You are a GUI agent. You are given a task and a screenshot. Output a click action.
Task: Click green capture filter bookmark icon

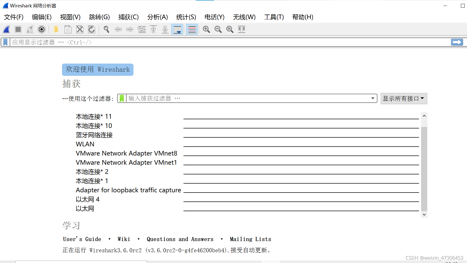point(122,98)
